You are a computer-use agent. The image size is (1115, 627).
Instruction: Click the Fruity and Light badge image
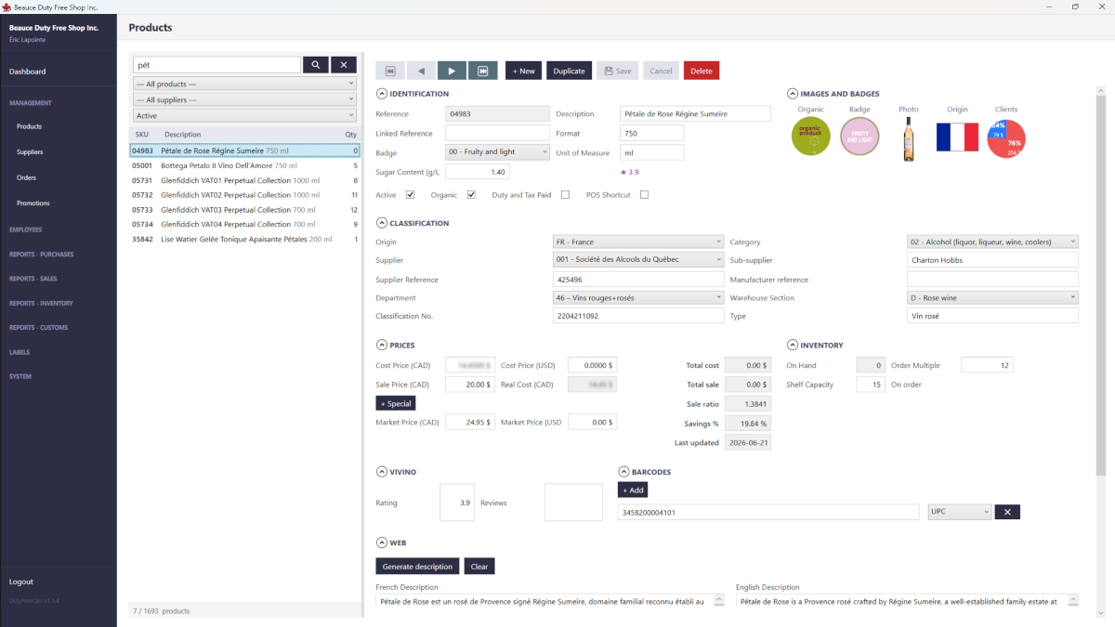(859, 137)
